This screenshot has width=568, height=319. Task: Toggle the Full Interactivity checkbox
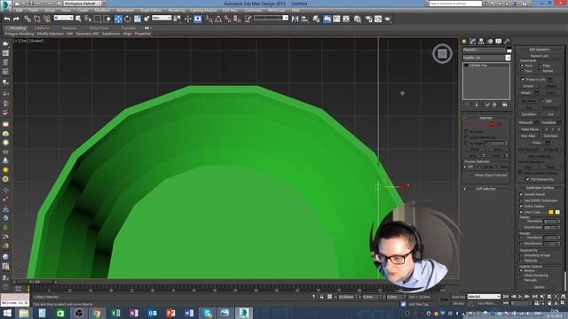(528, 179)
